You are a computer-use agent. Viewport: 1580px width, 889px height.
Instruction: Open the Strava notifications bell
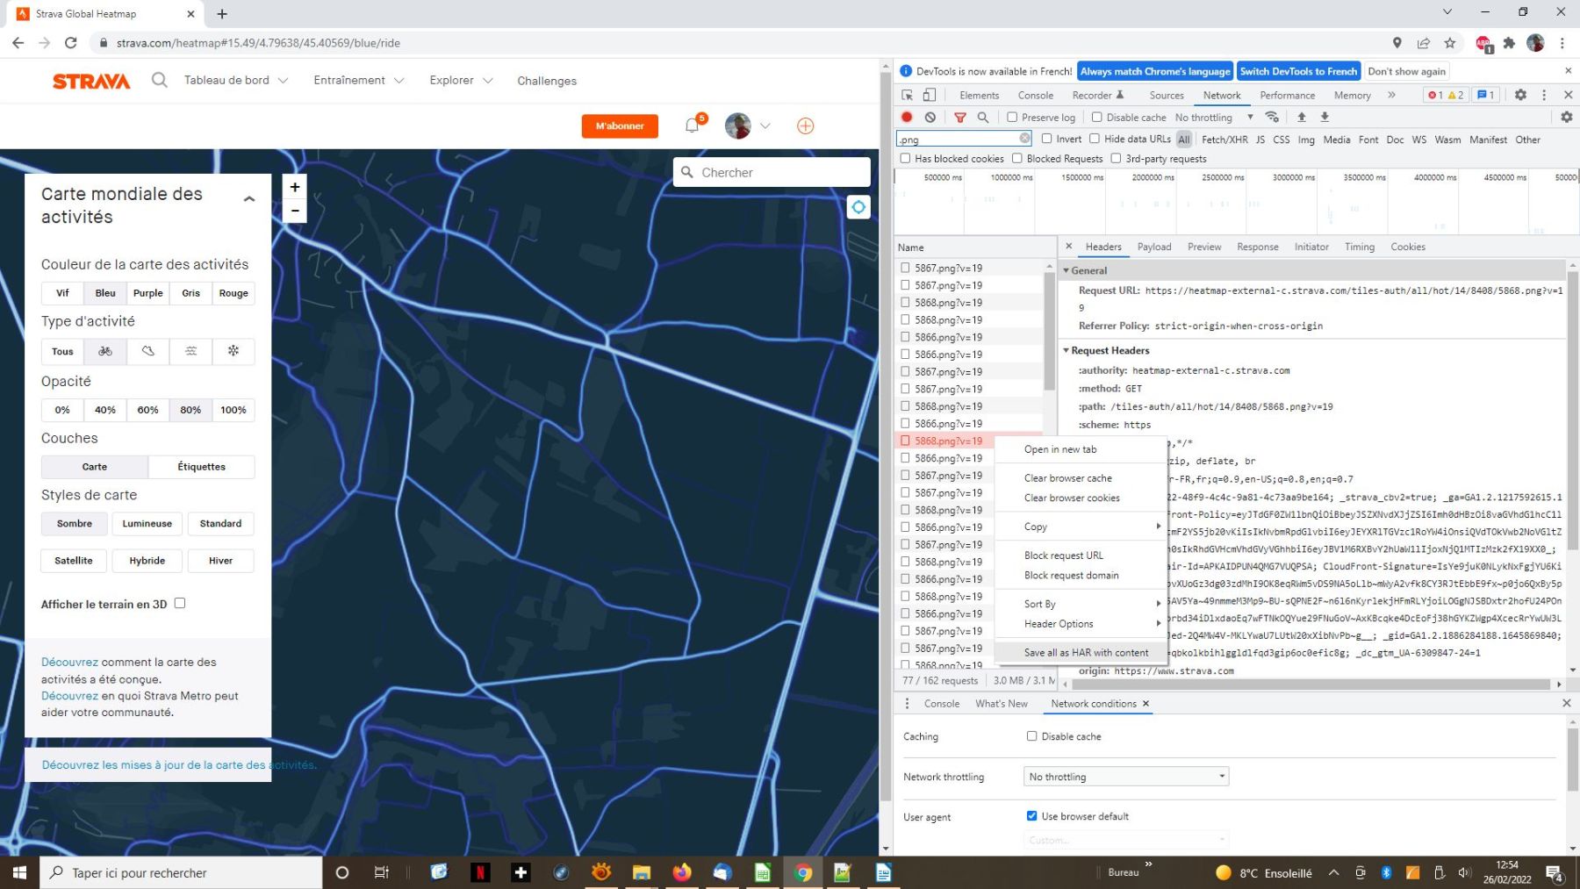[692, 125]
